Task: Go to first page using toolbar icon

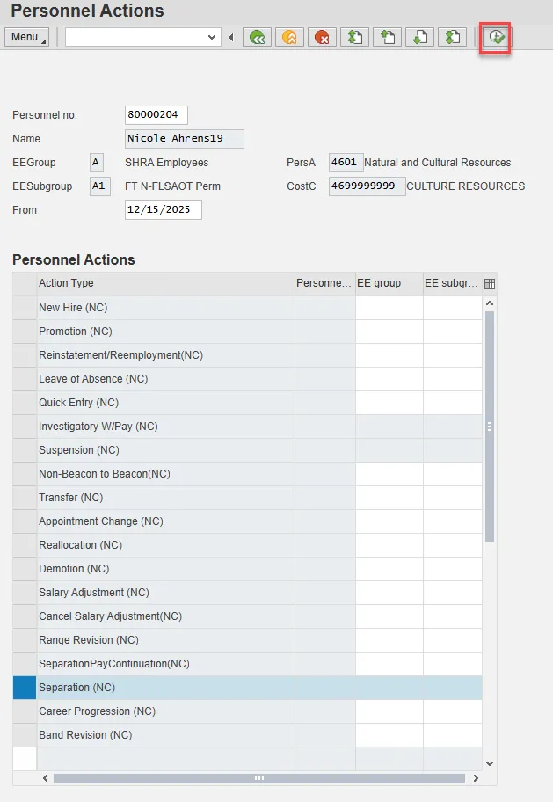Action: coord(354,37)
